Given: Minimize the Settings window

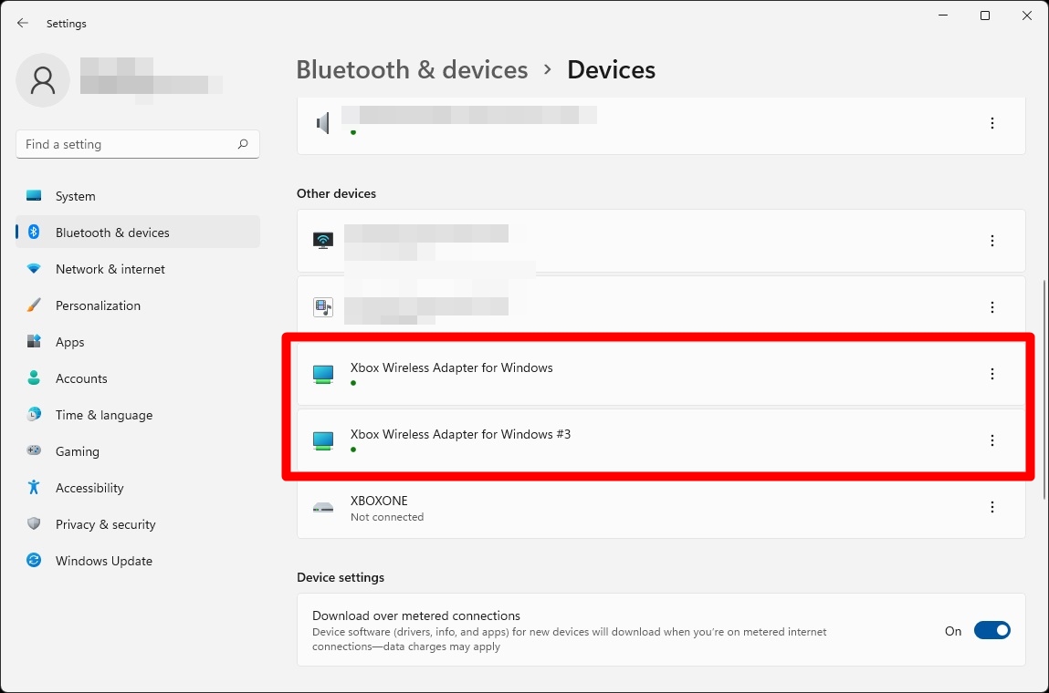Looking at the screenshot, I should coord(943,16).
